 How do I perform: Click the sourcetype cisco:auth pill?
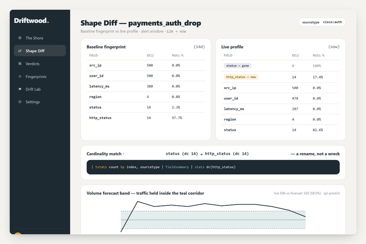click(322, 22)
